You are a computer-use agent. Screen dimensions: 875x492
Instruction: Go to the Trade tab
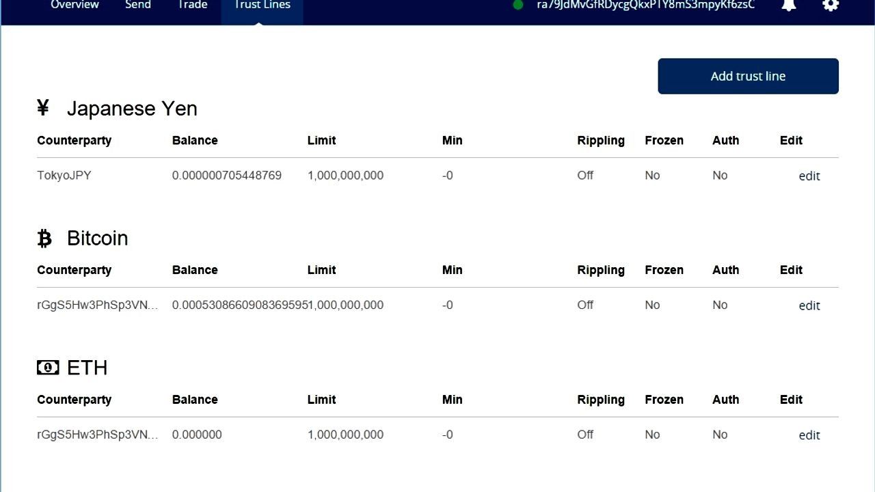(192, 5)
